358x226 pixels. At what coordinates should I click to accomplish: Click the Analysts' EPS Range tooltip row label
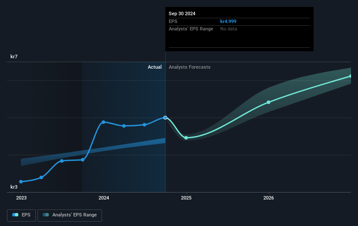pos(191,29)
